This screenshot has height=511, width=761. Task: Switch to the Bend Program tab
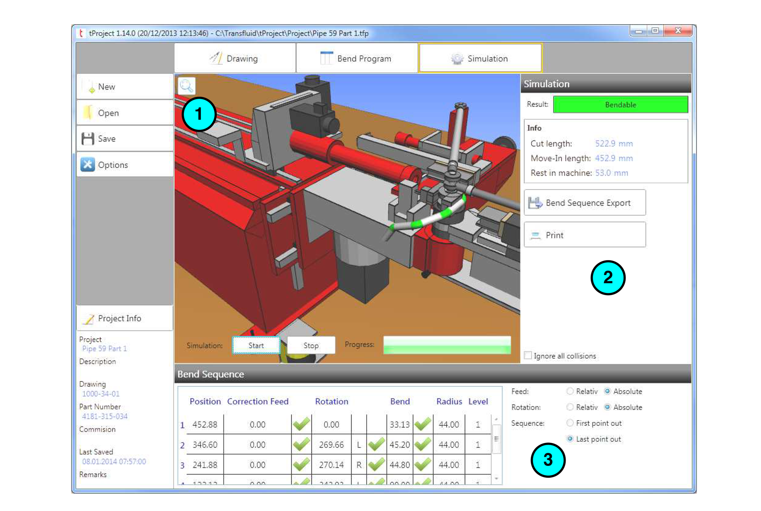(x=356, y=58)
